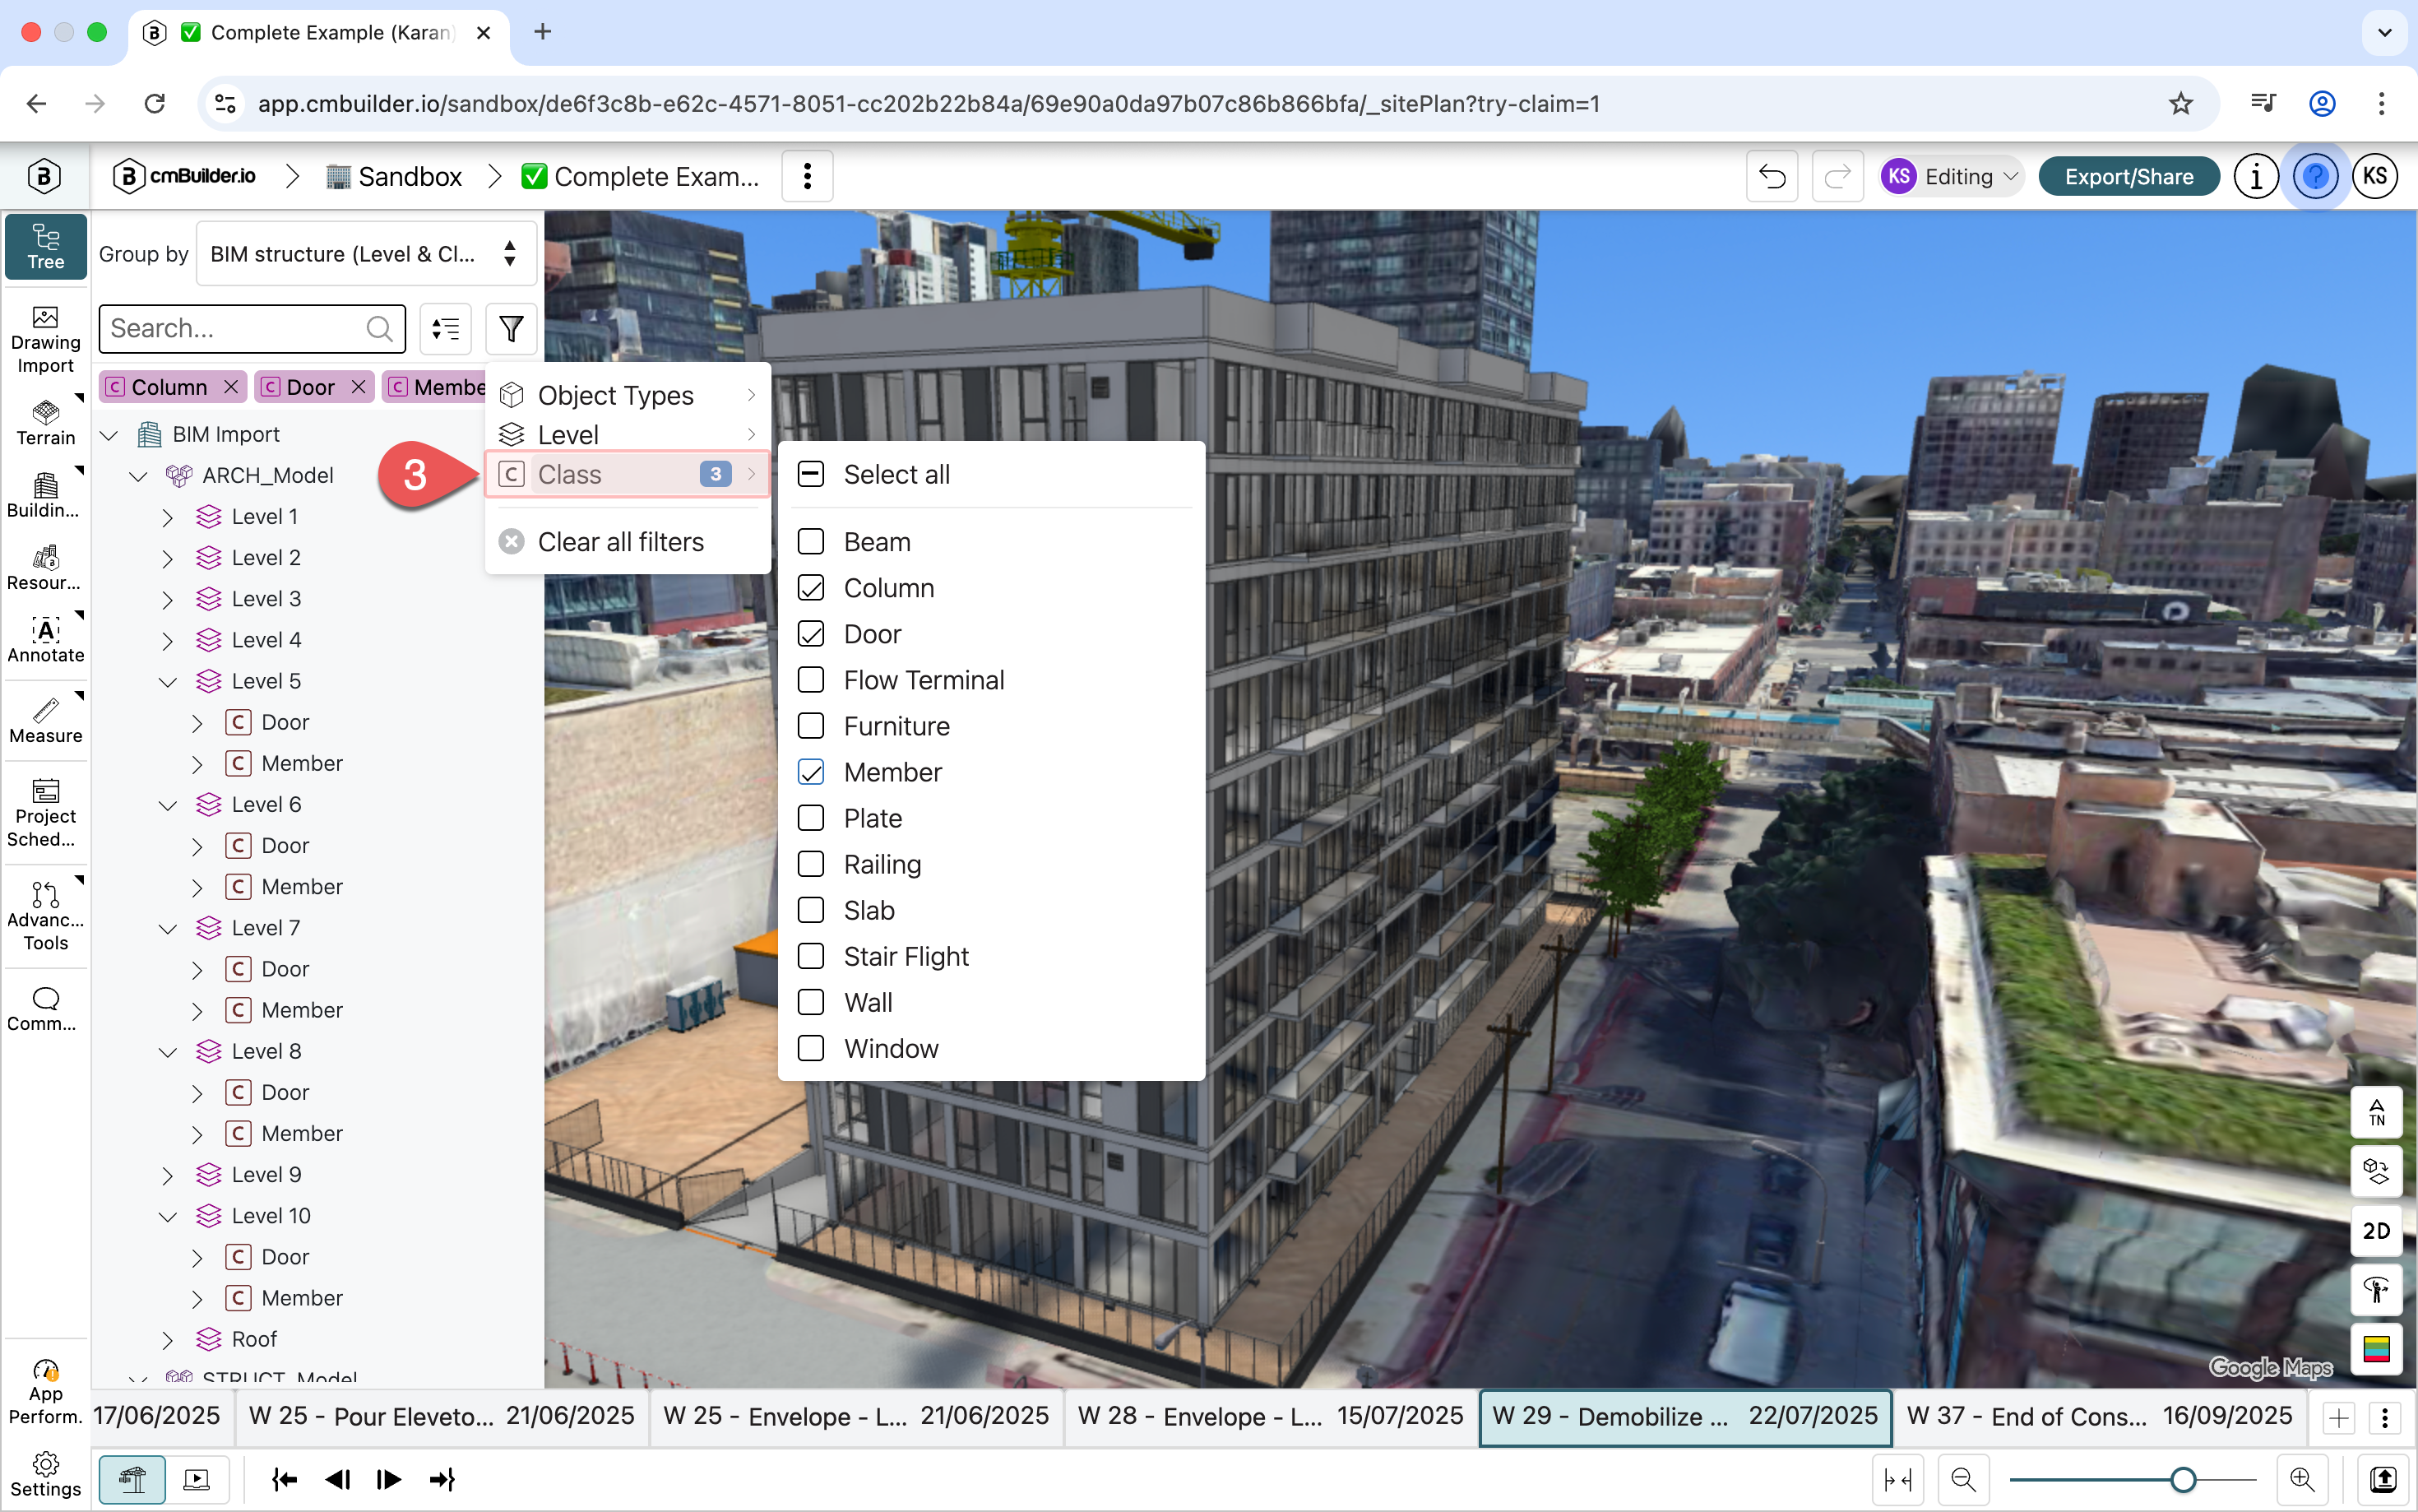Select the Annotate tool
The image size is (2418, 1512).
click(46, 641)
